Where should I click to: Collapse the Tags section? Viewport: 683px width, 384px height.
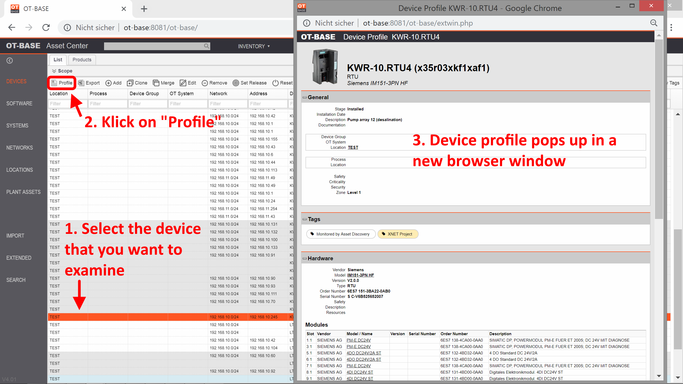304,219
